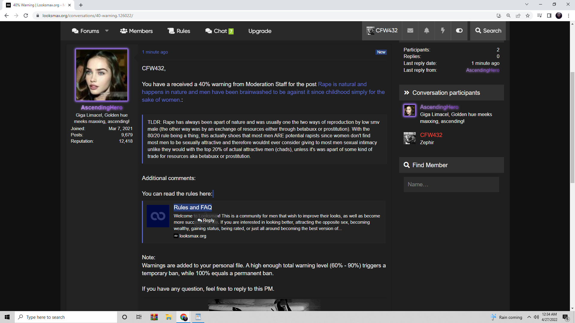Go back in browser

[7, 16]
